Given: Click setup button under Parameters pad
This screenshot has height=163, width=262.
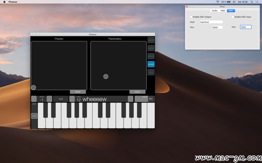Looking at the screenshot, I should tap(137, 92).
